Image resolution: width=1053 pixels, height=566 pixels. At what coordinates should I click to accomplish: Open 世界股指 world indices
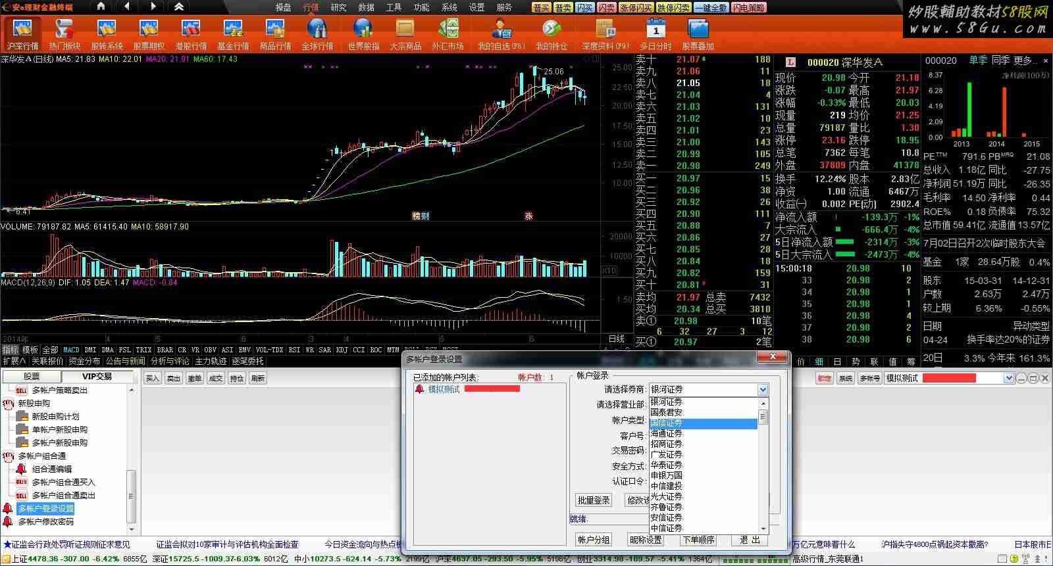point(363,34)
